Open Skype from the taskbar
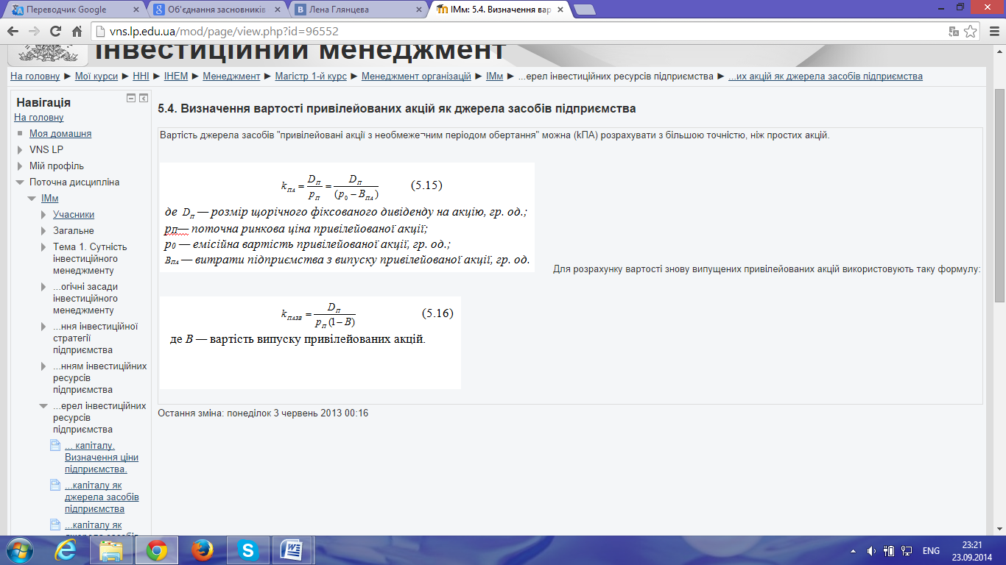Screen dimensions: 1006x565 point(248,550)
